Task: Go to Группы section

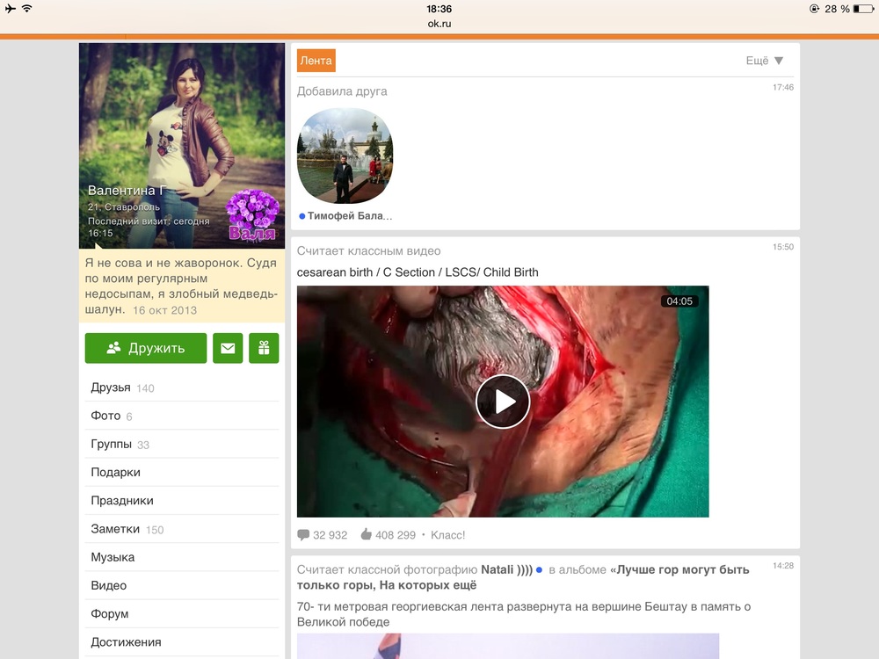Action: [x=111, y=444]
